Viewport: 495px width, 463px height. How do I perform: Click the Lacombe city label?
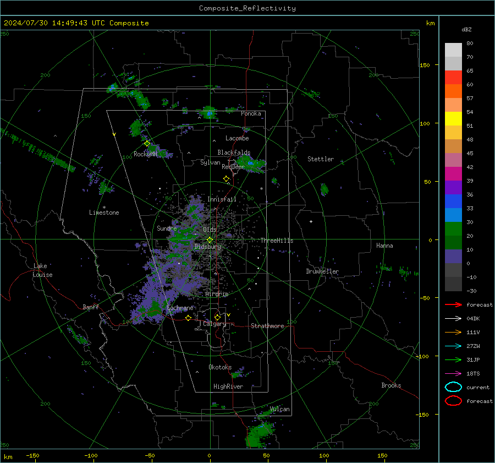pos(237,138)
